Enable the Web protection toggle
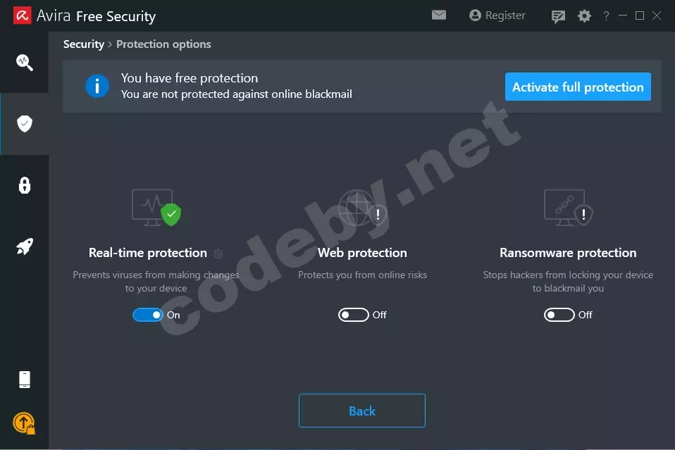675x450 pixels. click(354, 315)
